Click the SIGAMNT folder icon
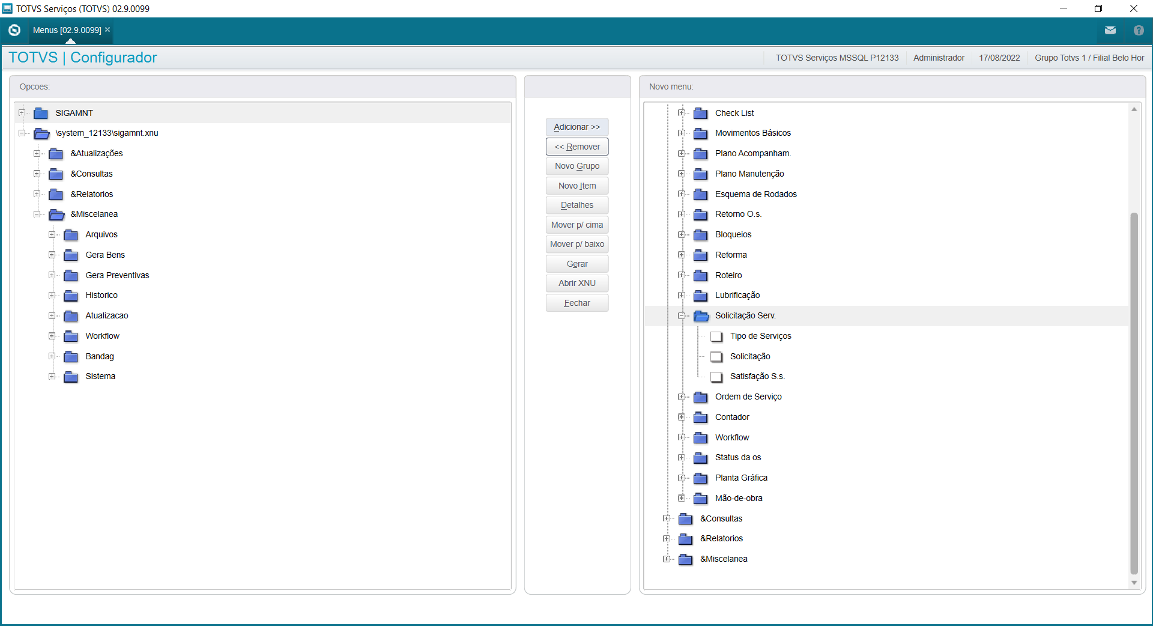Screen dimensions: 1153x626 (x=41, y=113)
